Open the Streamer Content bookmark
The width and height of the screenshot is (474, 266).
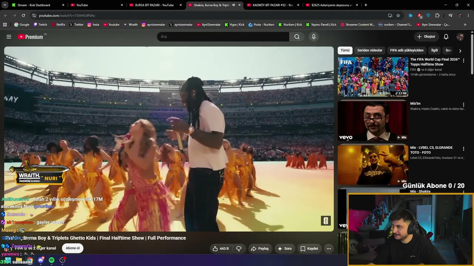[x=357, y=25]
